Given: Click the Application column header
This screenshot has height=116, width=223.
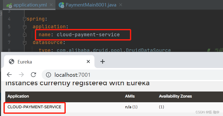Looking at the screenshot, I should click(x=18, y=96).
